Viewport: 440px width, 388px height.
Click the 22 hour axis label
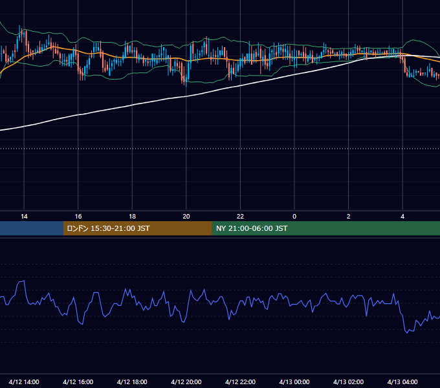click(x=240, y=217)
